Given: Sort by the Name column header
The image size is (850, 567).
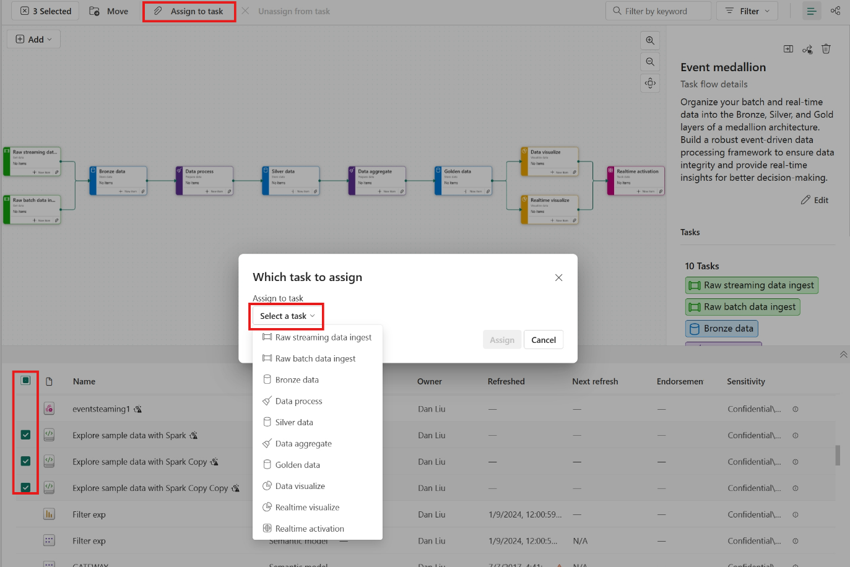Looking at the screenshot, I should (84, 381).
